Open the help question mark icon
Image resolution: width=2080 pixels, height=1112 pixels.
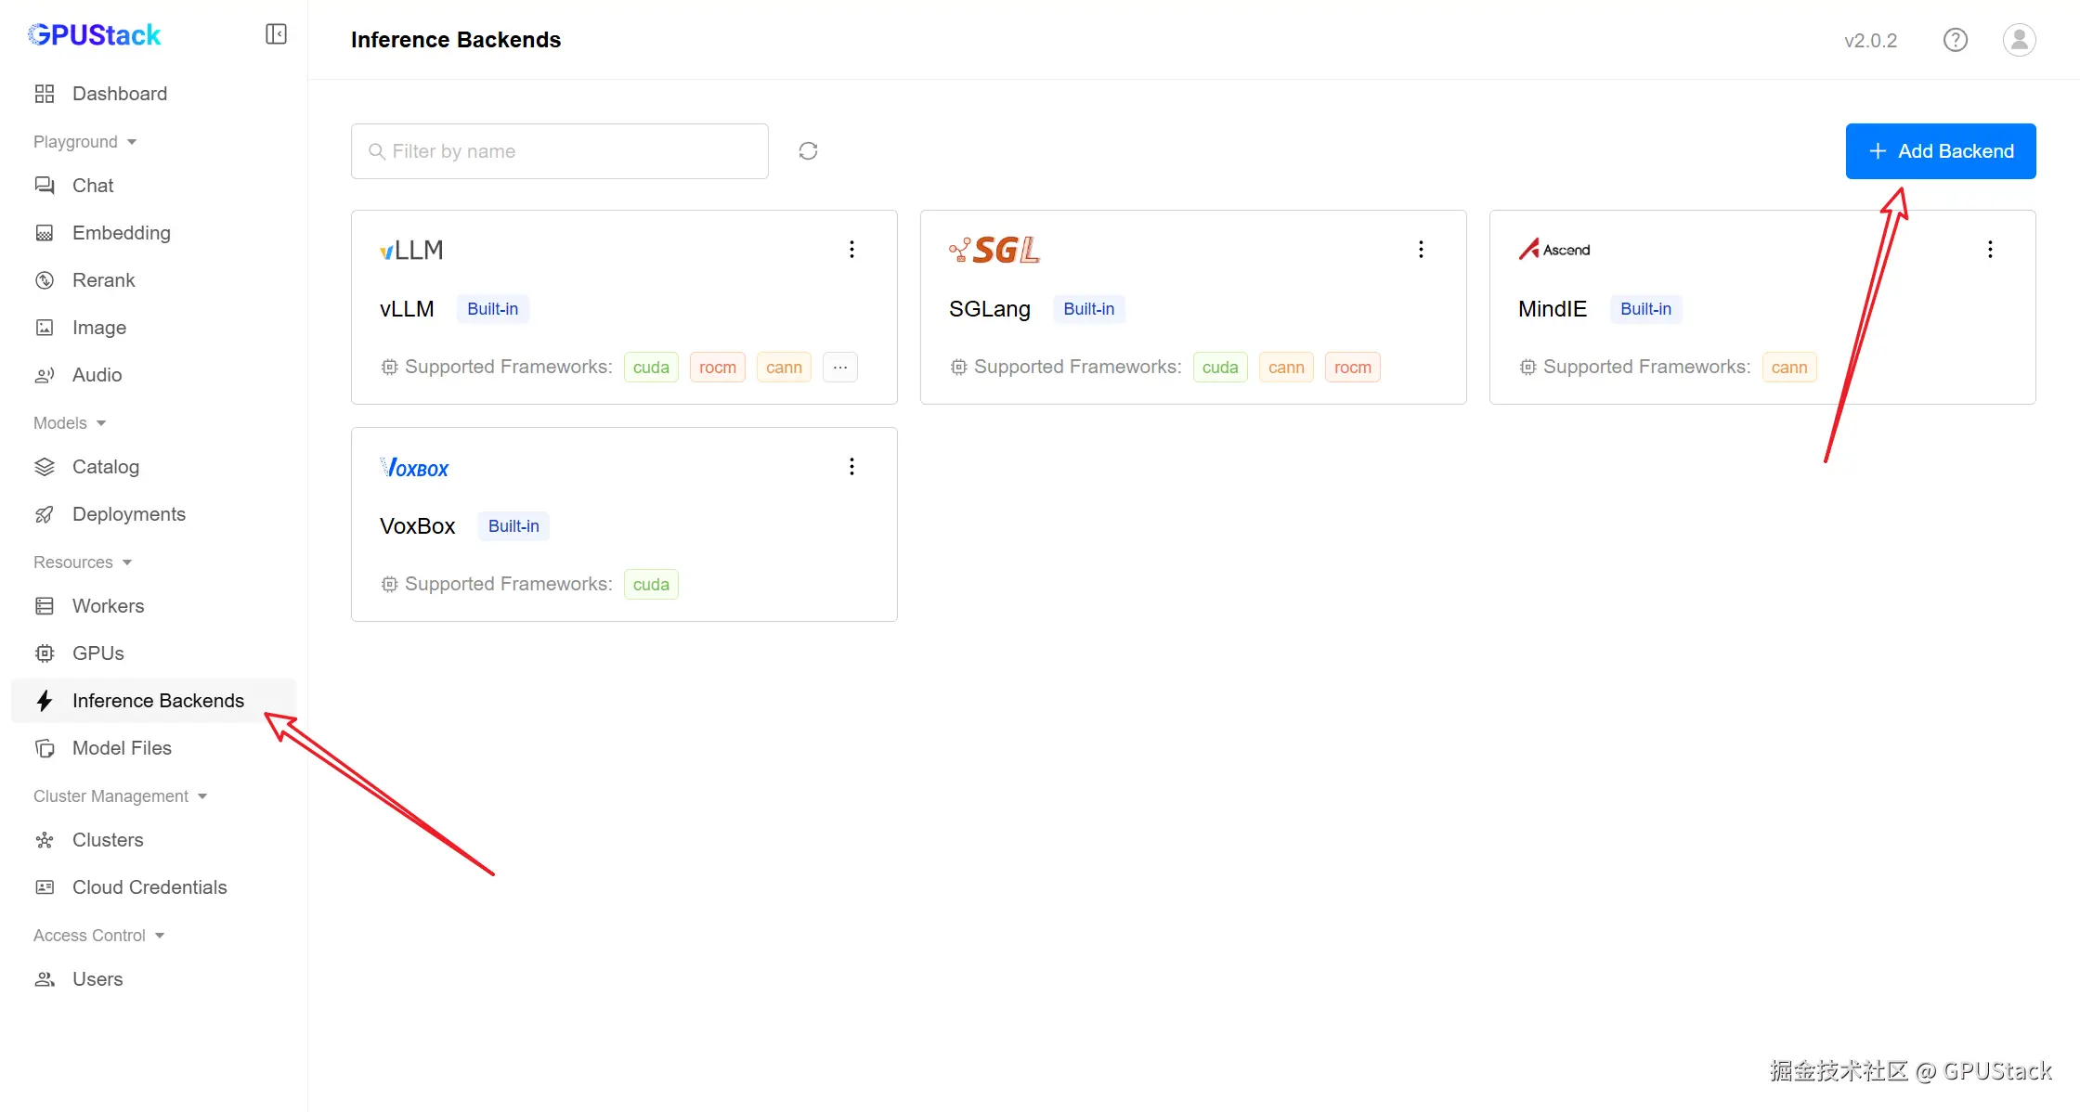click(1955, 40)
